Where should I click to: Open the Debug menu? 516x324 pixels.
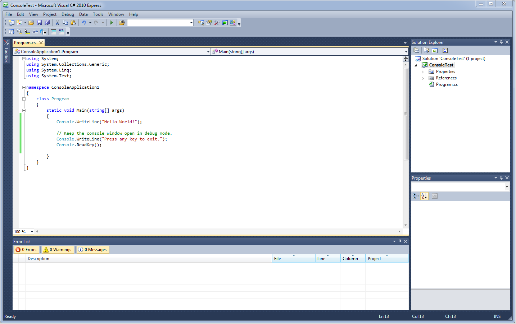[68, 14]
